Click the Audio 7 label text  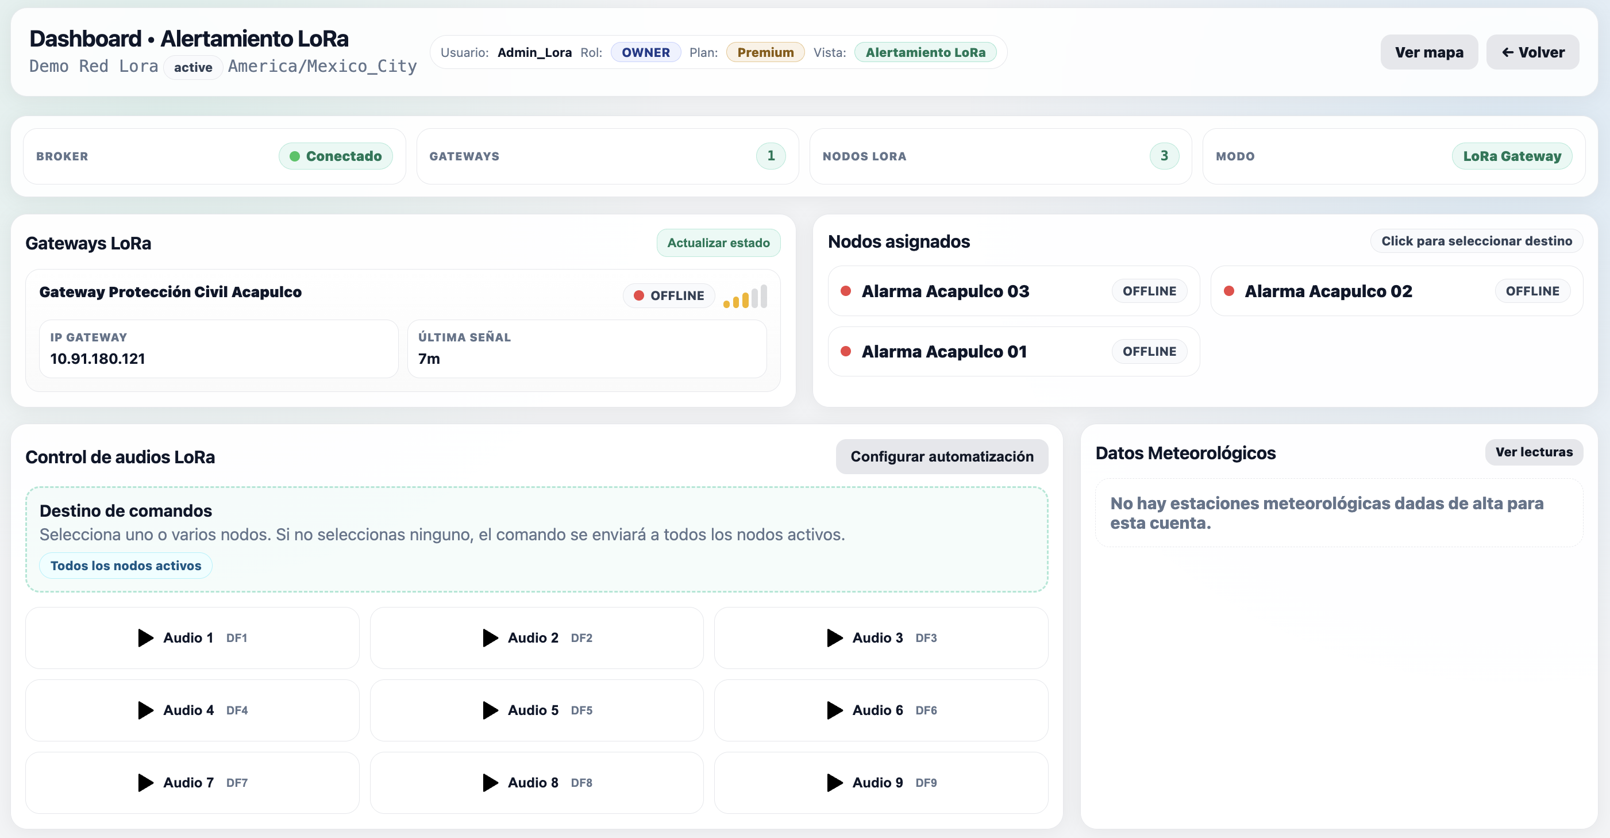(x=188, y=783)
